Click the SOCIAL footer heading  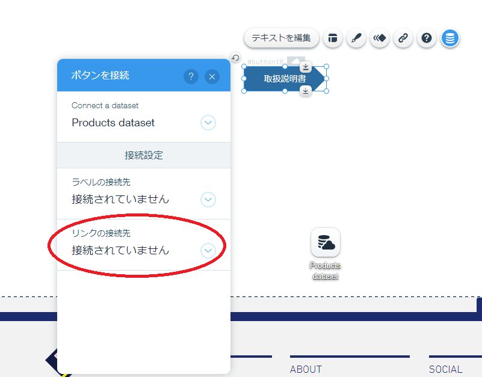(445, 369)
